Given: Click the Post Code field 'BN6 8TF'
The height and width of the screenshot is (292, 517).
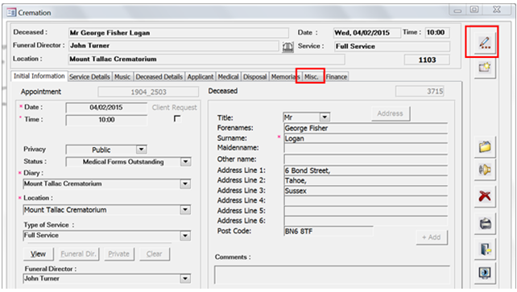Looking at the screenshot, I should [x=329, y=231].
